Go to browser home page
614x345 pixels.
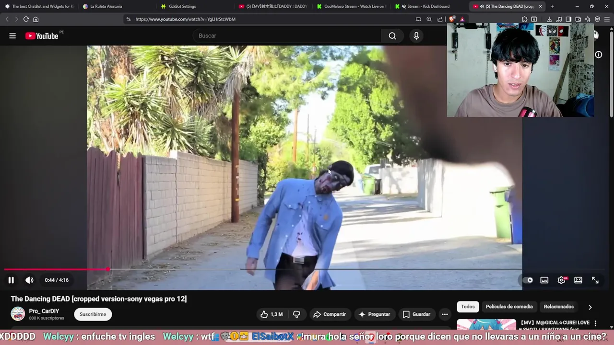pos(35,19)
